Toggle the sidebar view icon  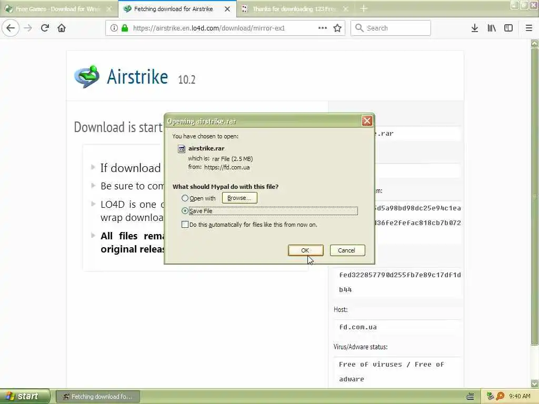(508, 28)
